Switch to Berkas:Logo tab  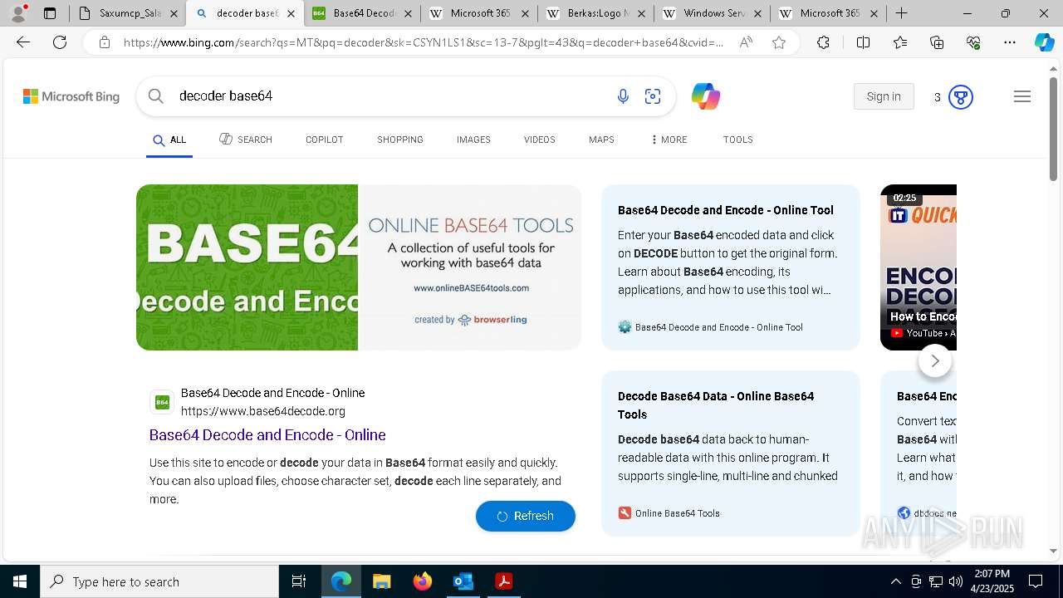pyautogui.click(x=595, y=13)
